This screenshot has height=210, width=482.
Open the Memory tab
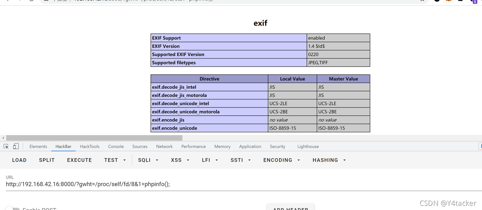(222, 147)
